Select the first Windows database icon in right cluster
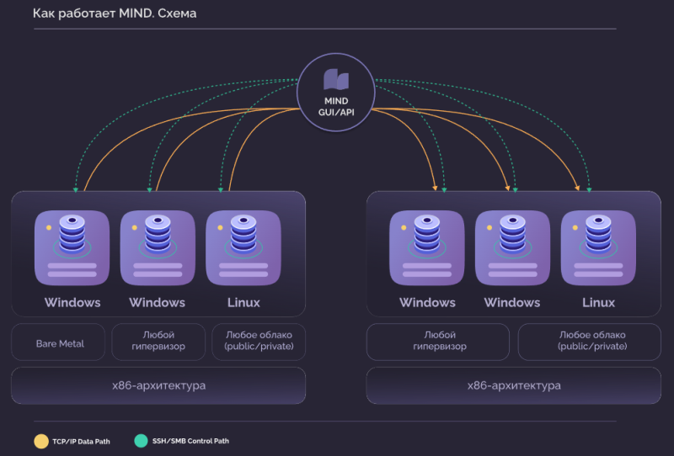674x456 pixels. coord(427,238)
